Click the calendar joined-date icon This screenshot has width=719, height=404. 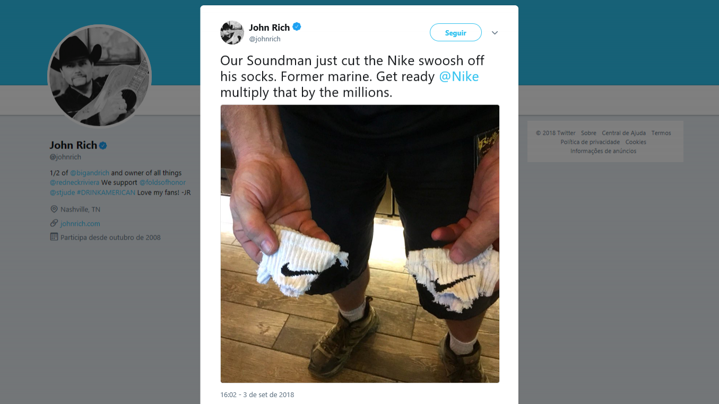coord(54,237)
